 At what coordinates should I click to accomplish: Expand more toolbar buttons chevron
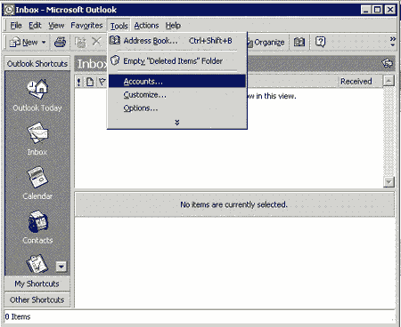click(x=393, y=42)
